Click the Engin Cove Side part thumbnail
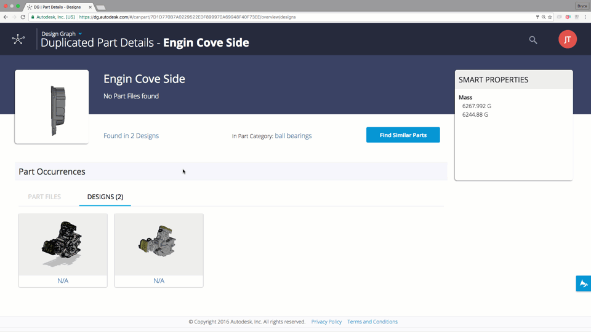The image size is (591, 332). pos(52,106)
